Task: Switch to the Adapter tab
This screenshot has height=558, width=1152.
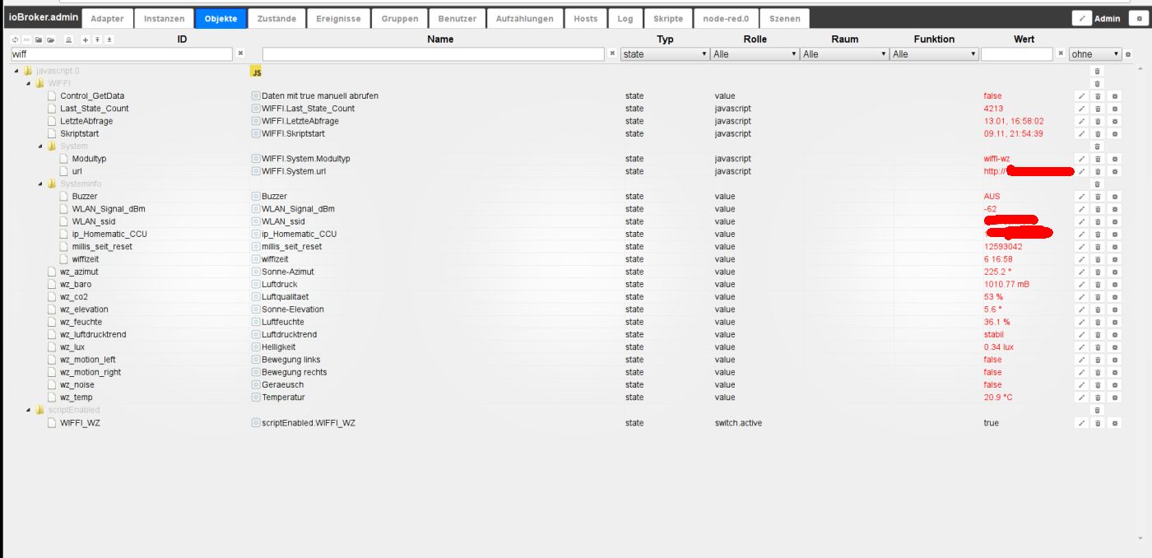Action: pyautogui.click(x=108, y=18)
